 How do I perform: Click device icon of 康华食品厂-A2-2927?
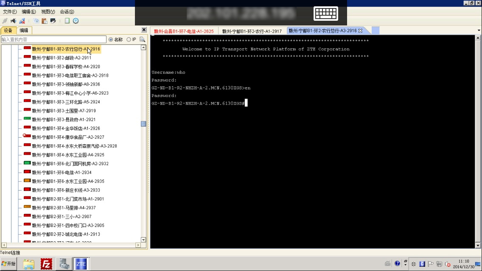[x=27, y=136]
